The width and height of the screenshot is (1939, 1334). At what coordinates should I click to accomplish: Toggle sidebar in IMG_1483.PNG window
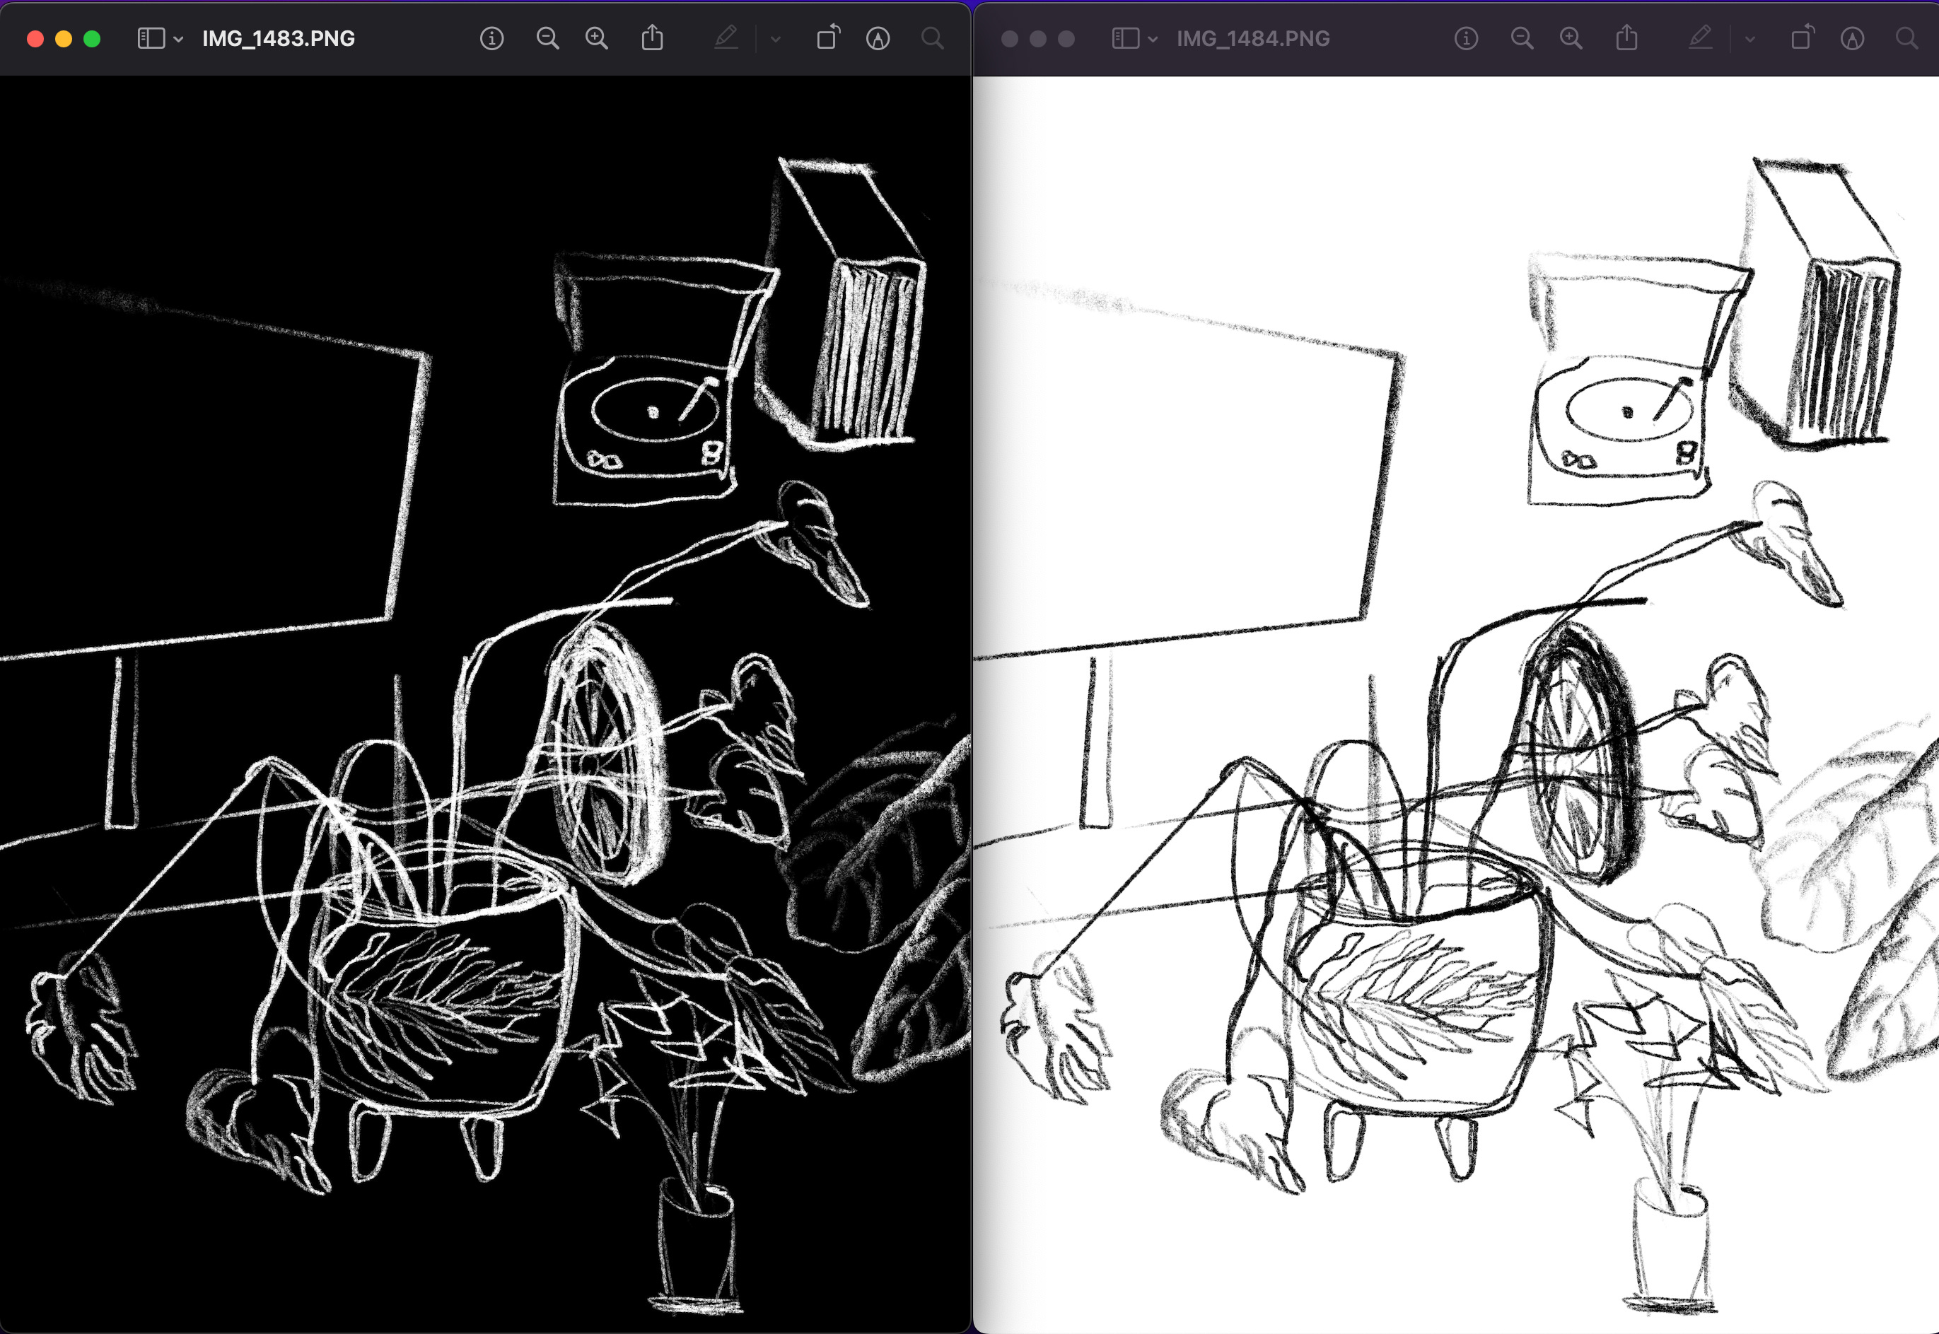click(151, 38)
